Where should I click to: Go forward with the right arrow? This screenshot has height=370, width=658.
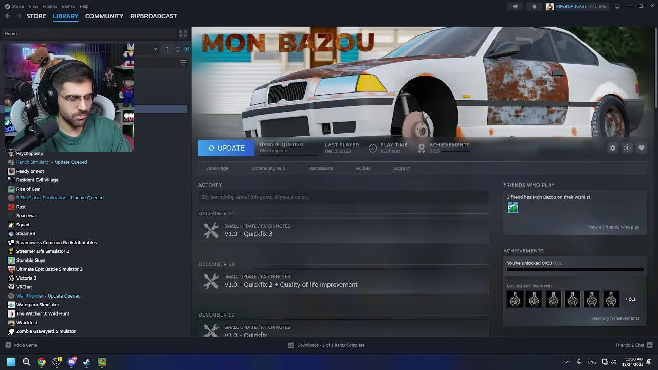19,16
